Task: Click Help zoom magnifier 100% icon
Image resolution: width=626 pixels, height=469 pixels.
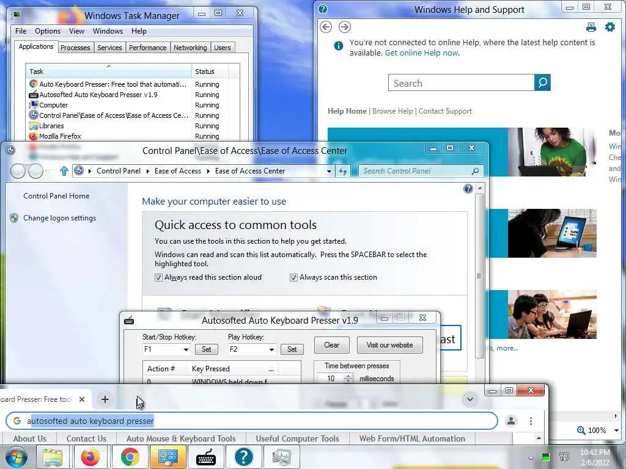Action: click(581, 431)
